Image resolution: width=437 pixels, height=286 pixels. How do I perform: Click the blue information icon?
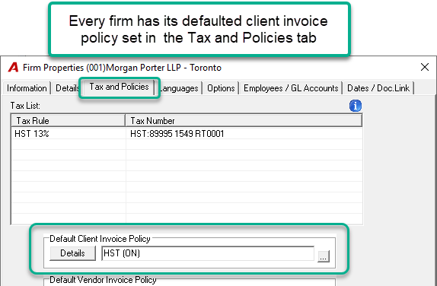point(356,106)
